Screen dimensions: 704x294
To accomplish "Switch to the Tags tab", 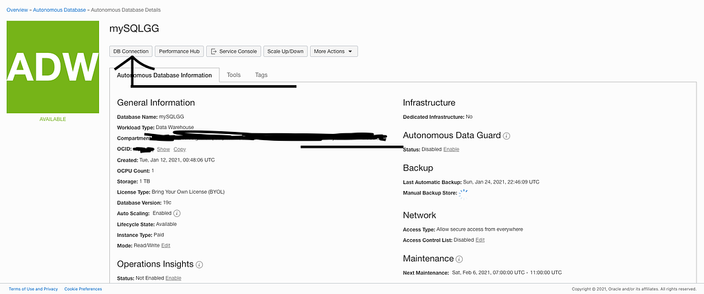I will [261, 75].
